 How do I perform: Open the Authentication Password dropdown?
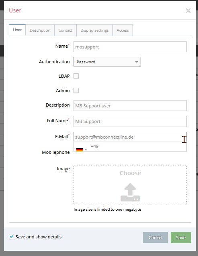coord(107,62)
